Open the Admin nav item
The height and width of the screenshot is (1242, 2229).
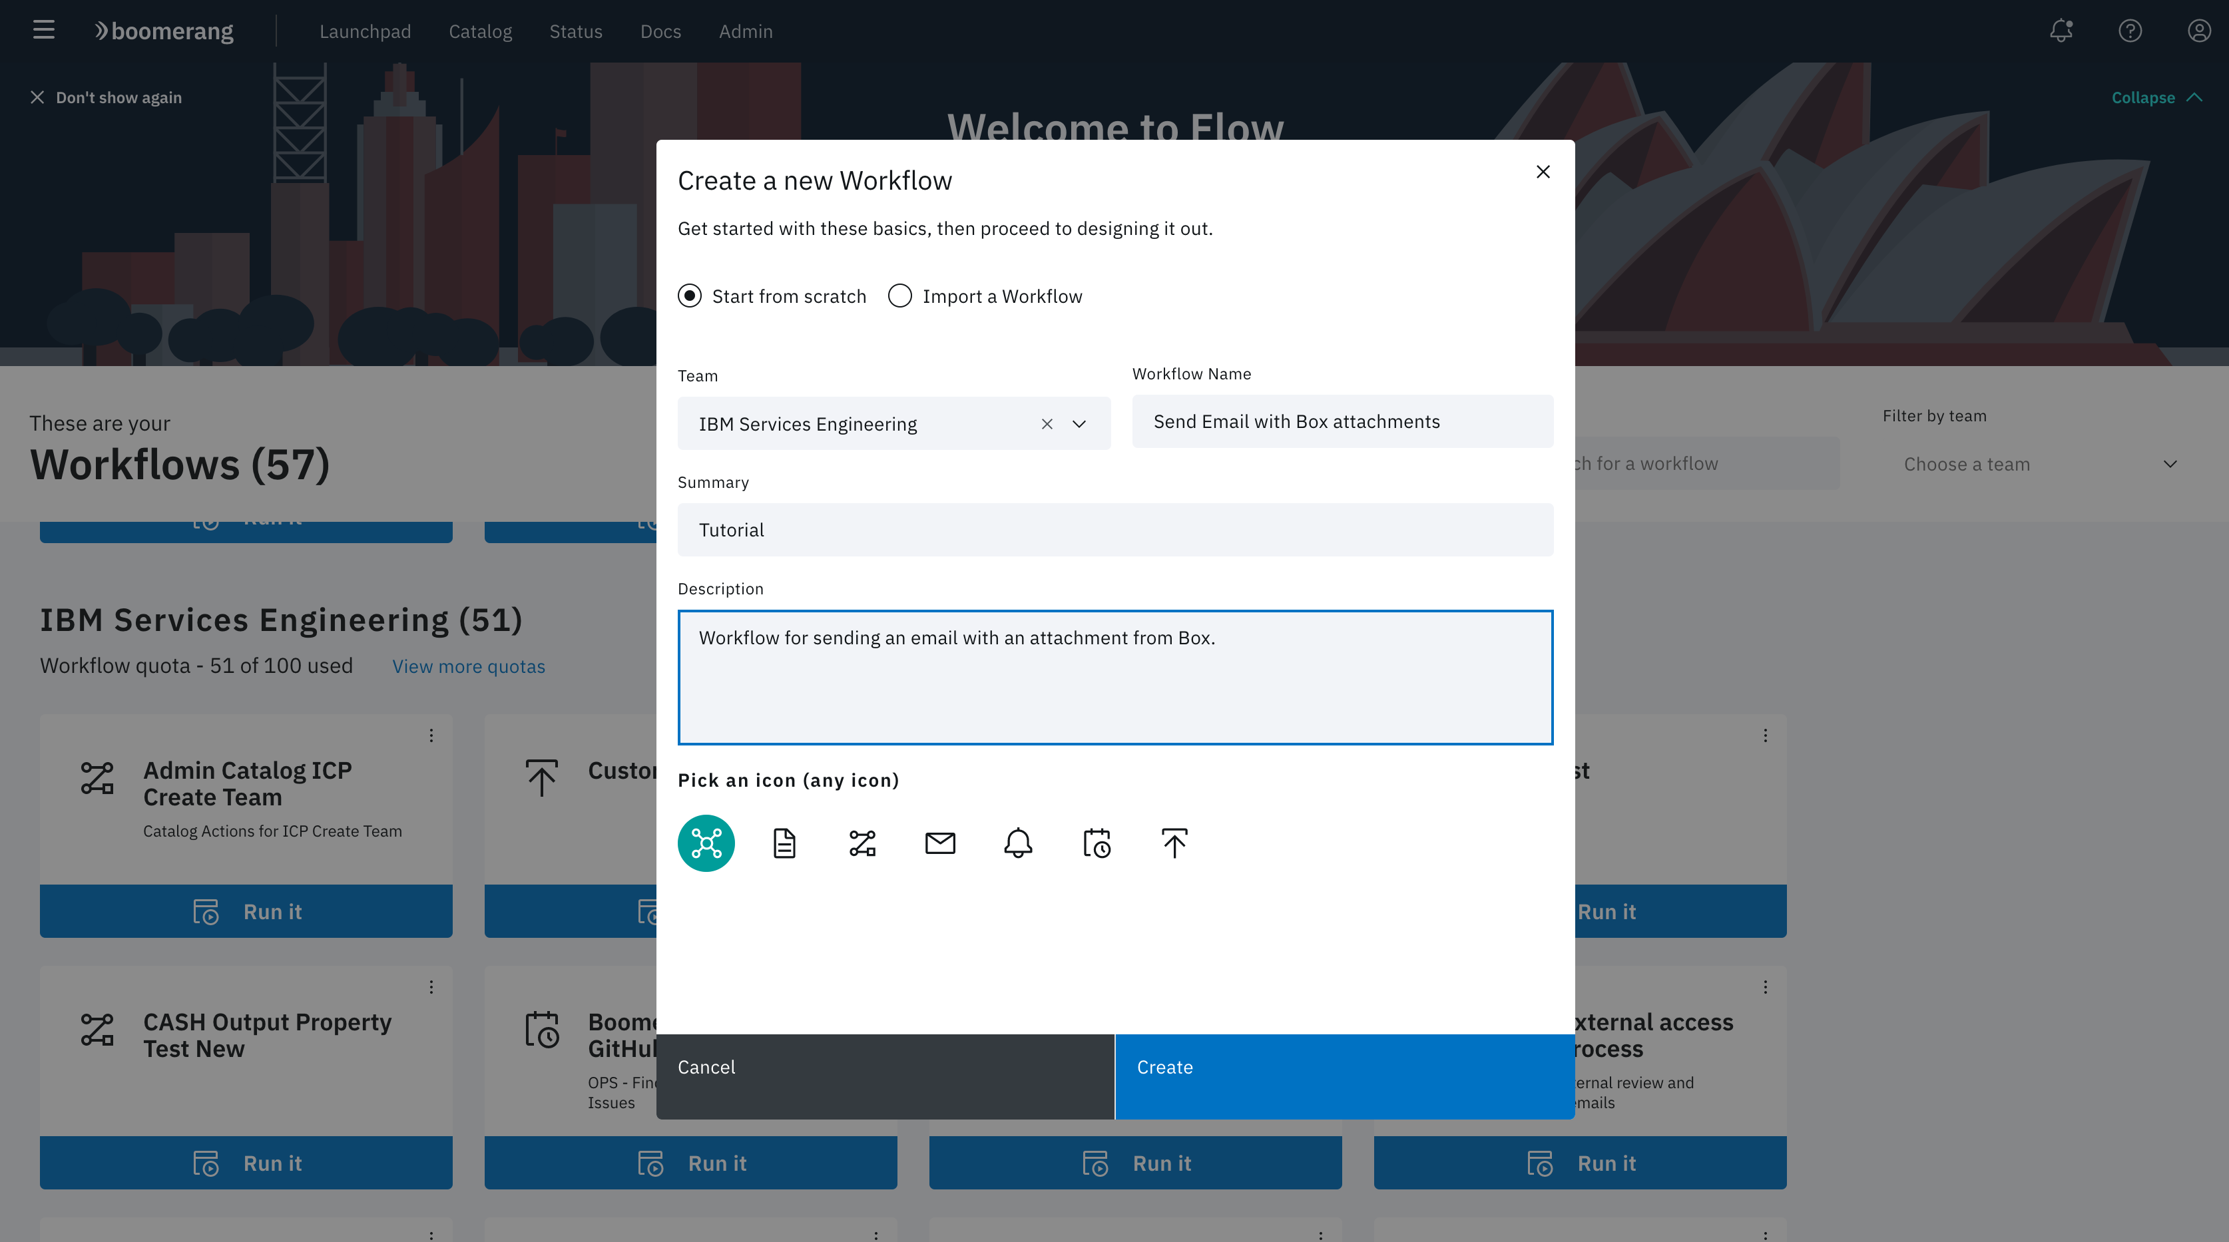745,31
